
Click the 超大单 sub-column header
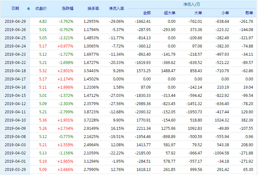pyautogui.click(x=170, y=13)
